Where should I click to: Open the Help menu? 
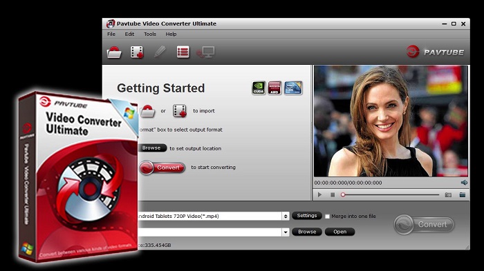(171, 34)
